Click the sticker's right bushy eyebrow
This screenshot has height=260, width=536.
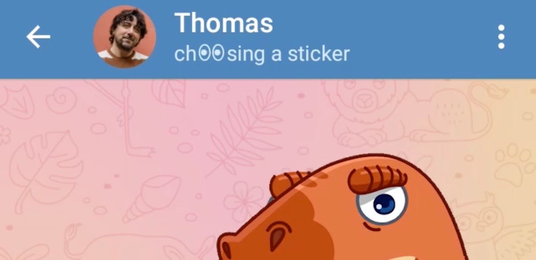(377, 179)
